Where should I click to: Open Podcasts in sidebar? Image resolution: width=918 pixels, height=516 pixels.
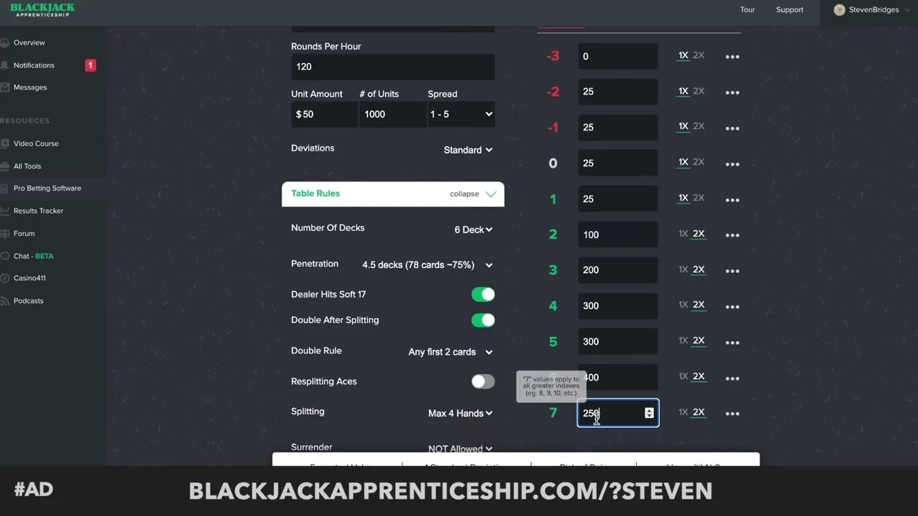coord(28,301)
